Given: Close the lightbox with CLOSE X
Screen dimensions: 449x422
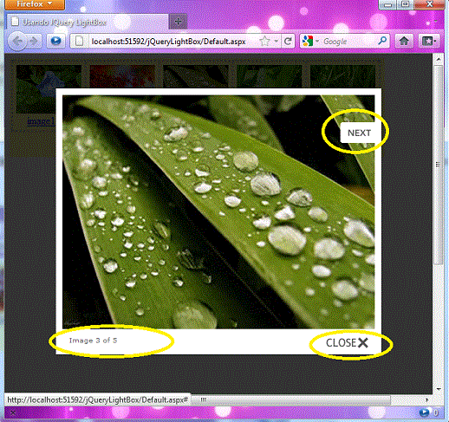Looking at the screenshot, I should point(347,343).
